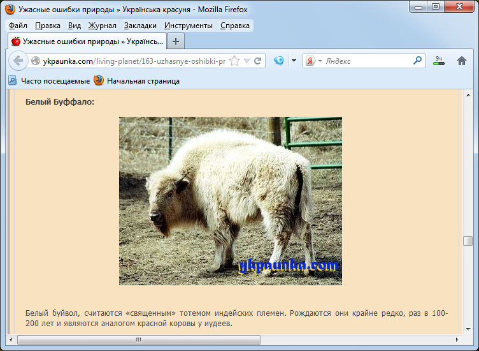Click the white buffalo image
The width and height of the screenshot is (479, 351).
tap(230, 200)
